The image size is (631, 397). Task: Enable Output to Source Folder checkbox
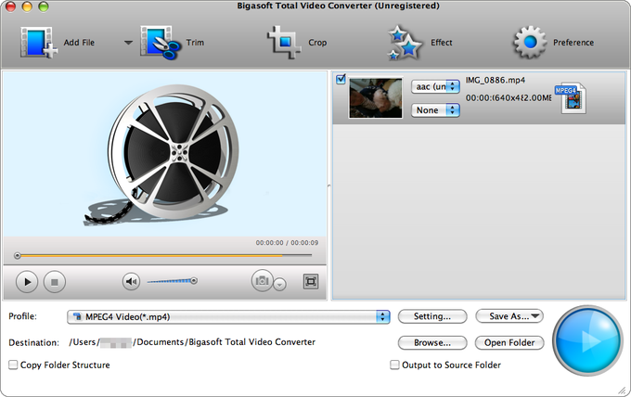[x=394, y=365]
